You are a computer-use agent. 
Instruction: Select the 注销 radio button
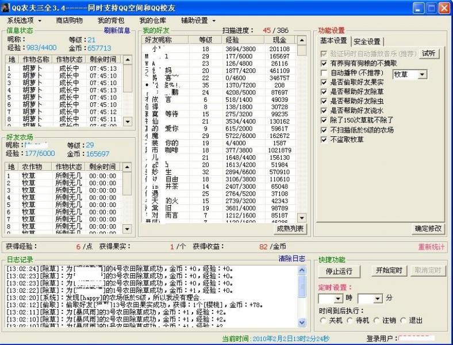(376, 320)
